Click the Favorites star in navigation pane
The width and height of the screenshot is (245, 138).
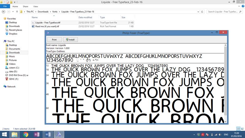coord(5,18)
